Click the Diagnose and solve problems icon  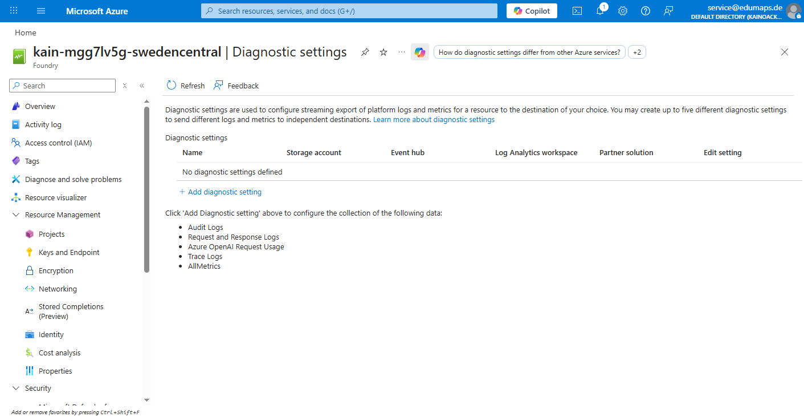(15, 180)
